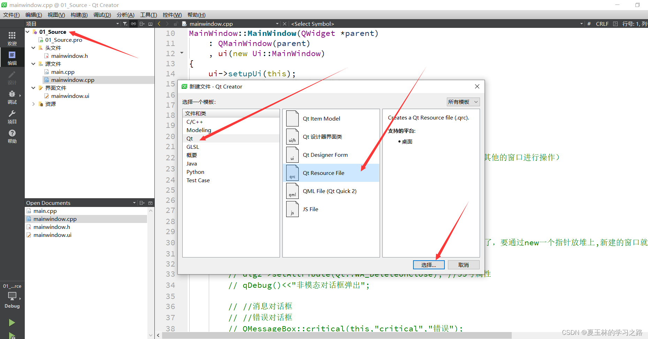Select the C/C++ category
The height and width of the screenshot is (339, 648).
click(231, 122)
